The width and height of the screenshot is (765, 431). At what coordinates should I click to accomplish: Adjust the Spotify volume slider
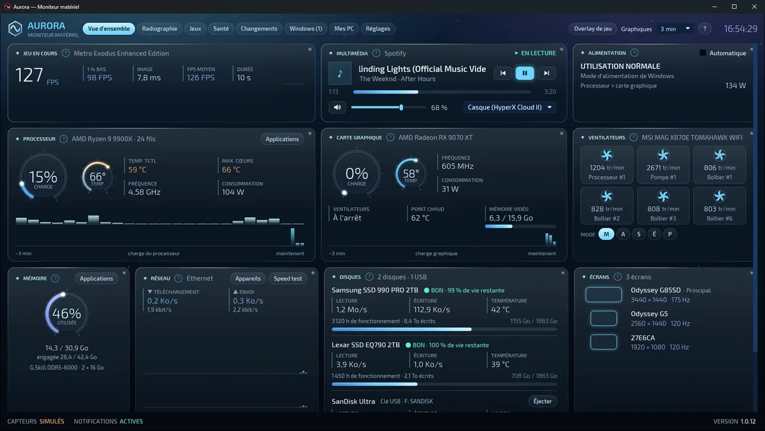click(389, 107)
